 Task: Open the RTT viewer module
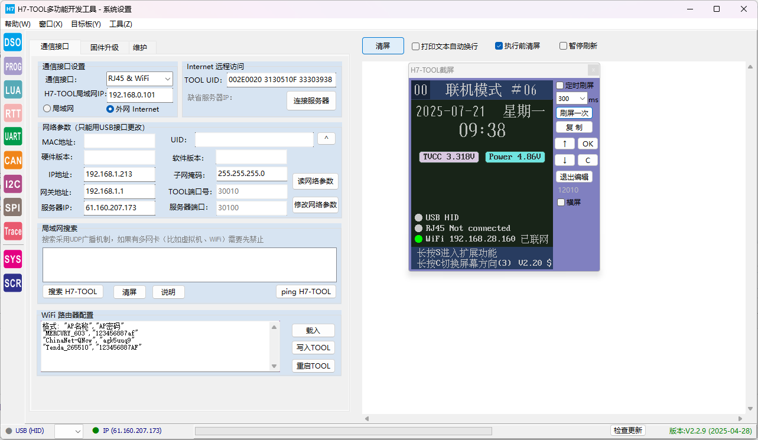tap(13, 113)
